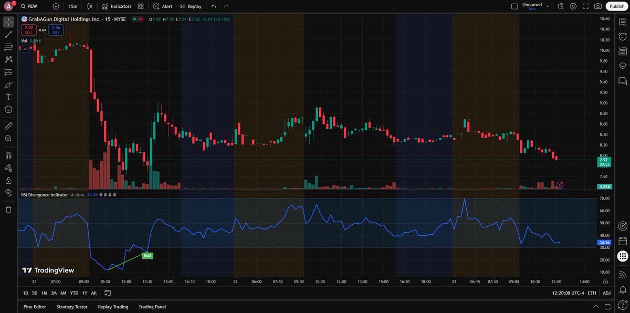Toggle lock all drawing tools
The image size is (630, 313).
coord(8,180)
